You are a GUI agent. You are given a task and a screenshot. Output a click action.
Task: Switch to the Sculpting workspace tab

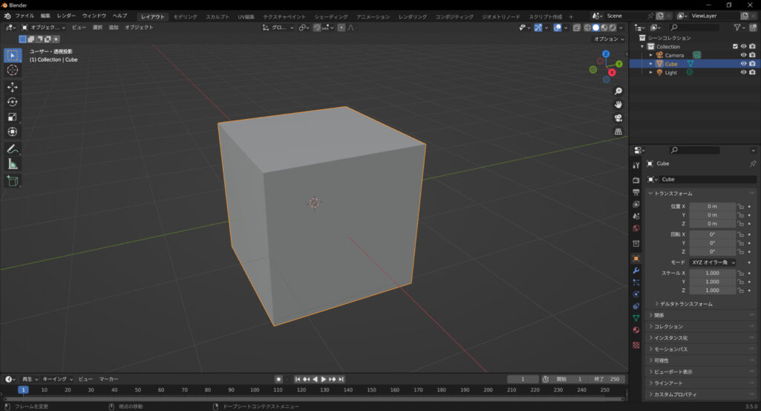[218, 16]
